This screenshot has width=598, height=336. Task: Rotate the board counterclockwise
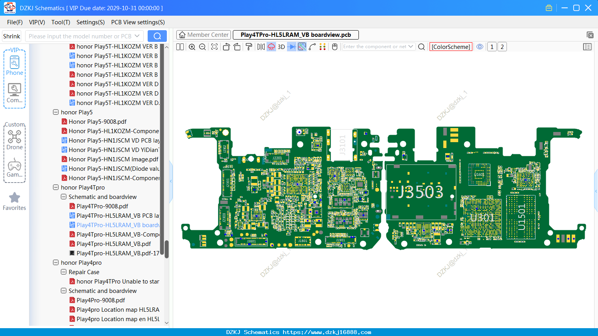(226, 47)
